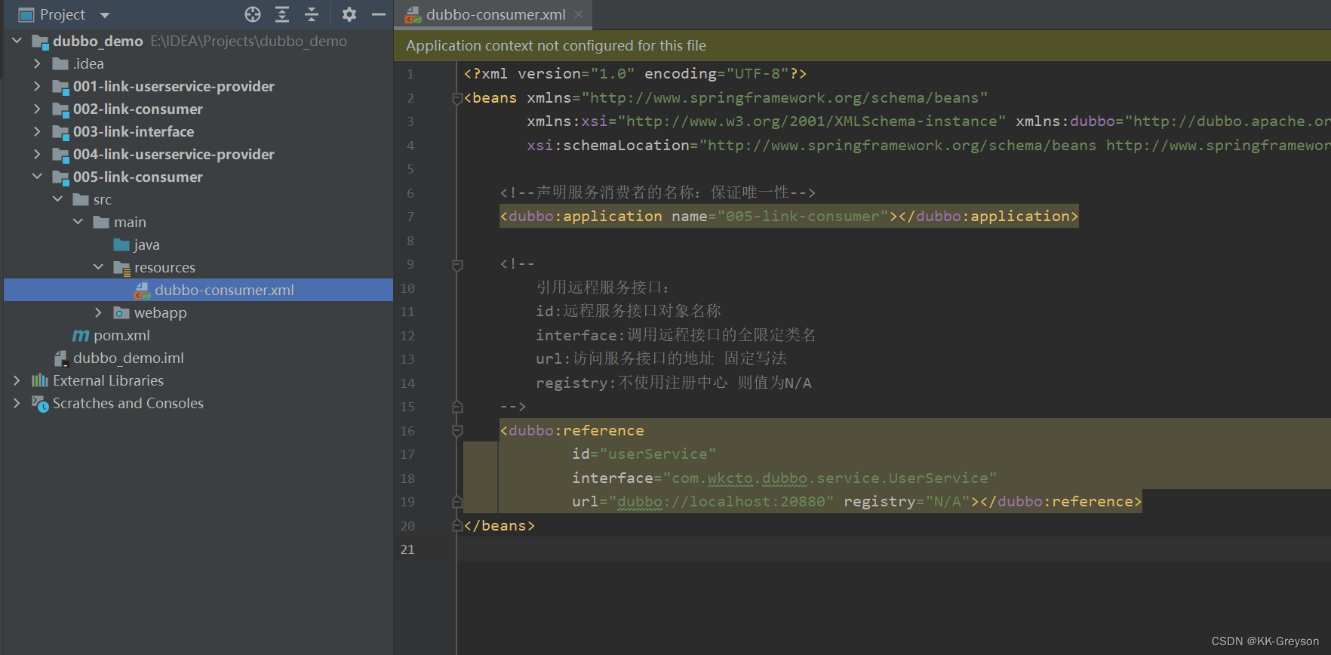Click the id="userService" attribute
The image size is (1331, 655).
coord(644,454)
